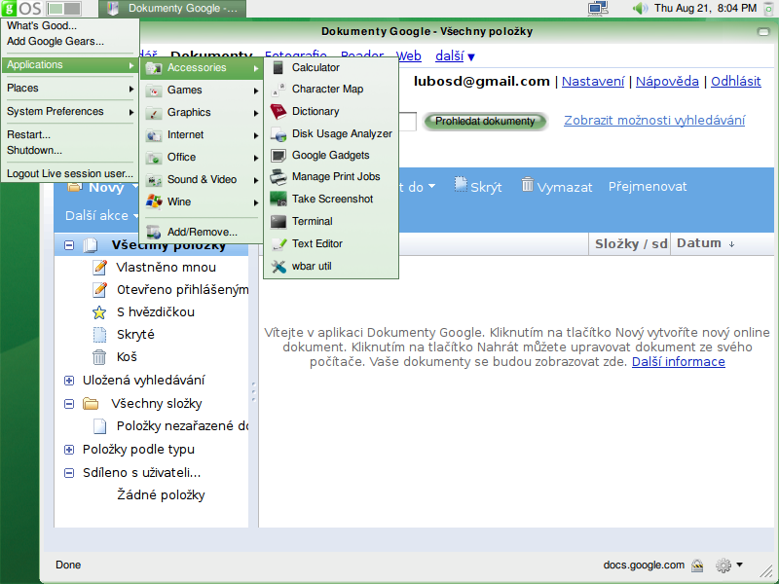
Task: Click the Vymazat trash icon in toolbar
Action: (527, 184)
